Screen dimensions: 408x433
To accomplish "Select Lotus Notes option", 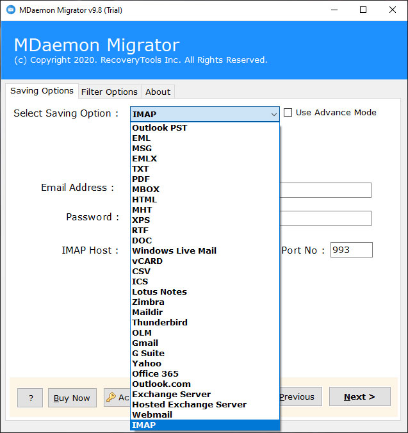I will pyautogui.click(x=205, y=291).
